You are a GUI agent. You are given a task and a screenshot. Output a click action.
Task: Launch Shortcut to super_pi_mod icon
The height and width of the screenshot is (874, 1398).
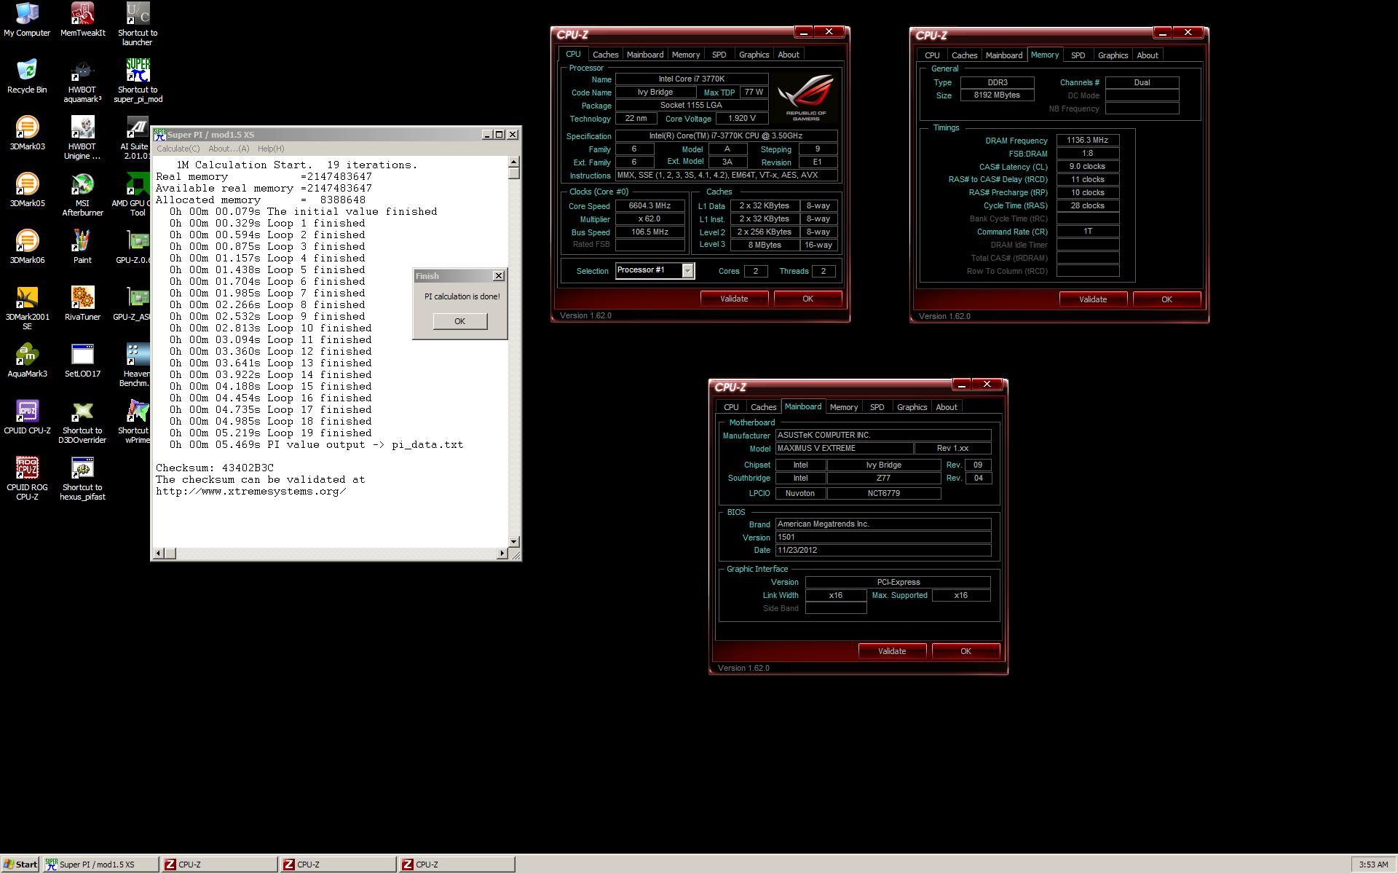[138, 82]
